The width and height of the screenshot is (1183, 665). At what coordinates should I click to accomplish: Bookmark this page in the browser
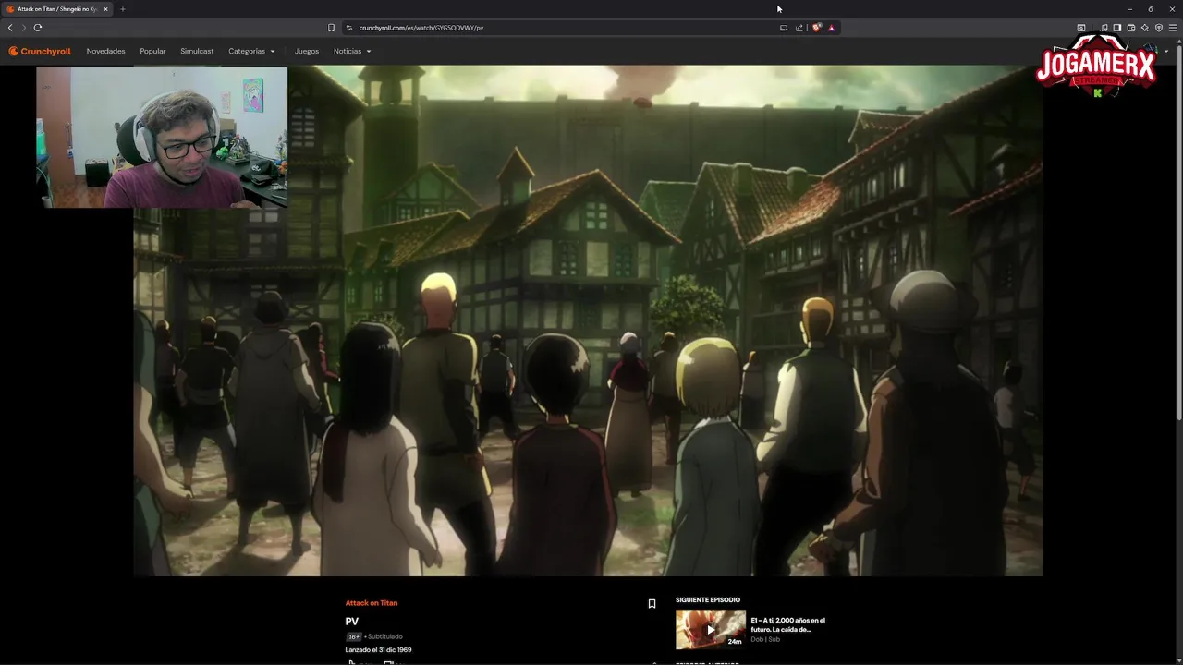pos(331,28)
